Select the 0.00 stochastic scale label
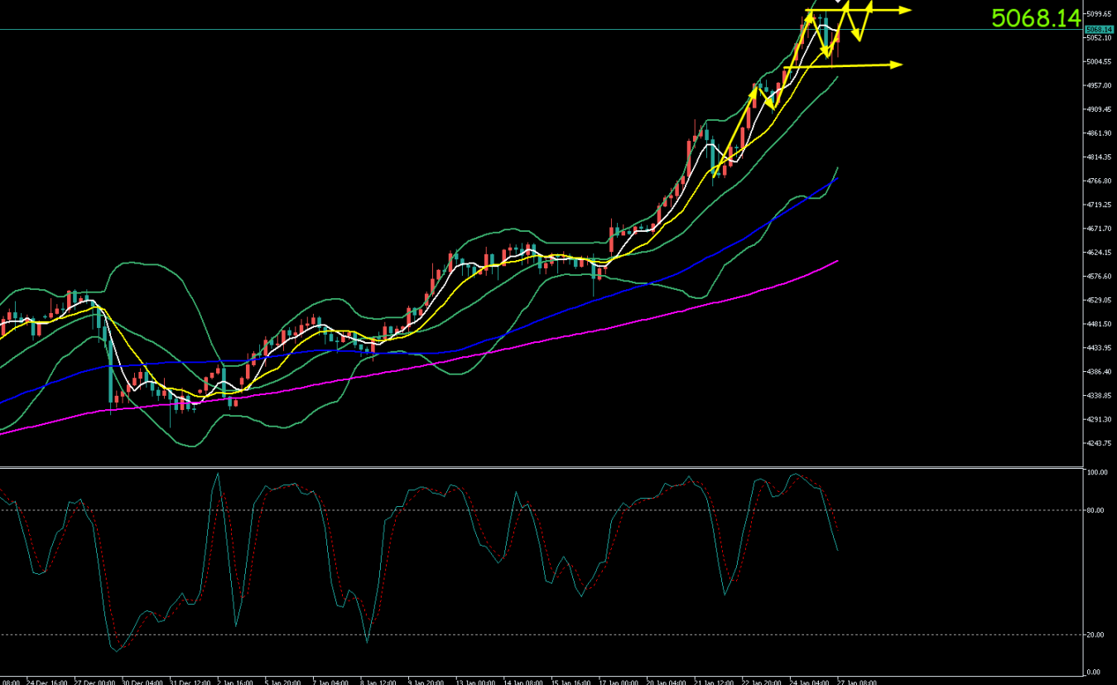Viewport: 1117px width, 685px height. click(x=1093, y=672)
